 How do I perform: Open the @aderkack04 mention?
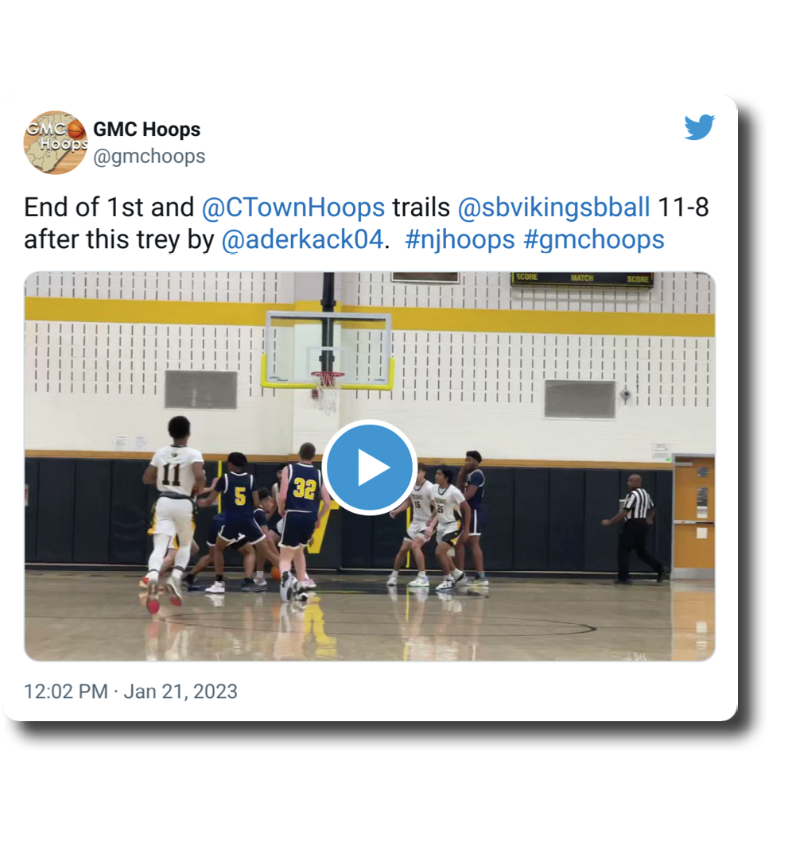(302, 239)
